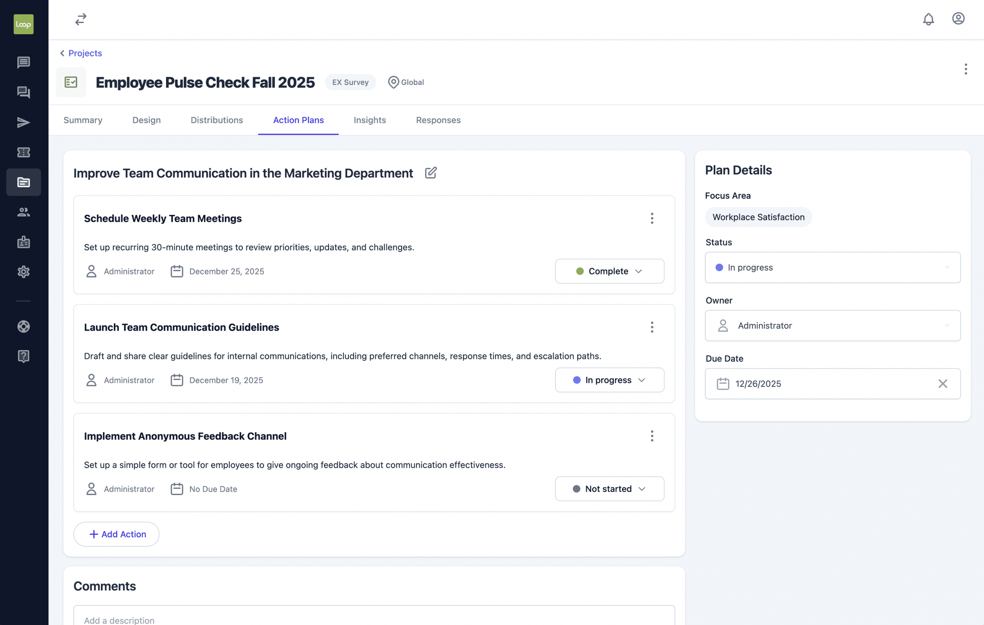Screen dimensions: 984x625
Task: Open the user account menu
Action: click(959, 19)
